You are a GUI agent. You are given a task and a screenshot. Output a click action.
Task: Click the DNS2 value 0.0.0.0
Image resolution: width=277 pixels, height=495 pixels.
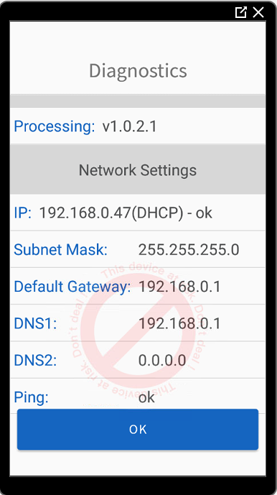(x=162, y=361)
